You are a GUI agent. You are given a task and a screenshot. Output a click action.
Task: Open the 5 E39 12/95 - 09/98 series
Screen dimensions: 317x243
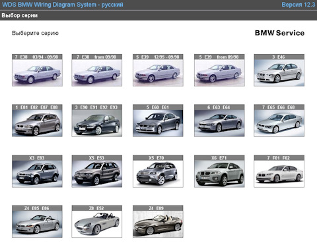pos(158,70)
